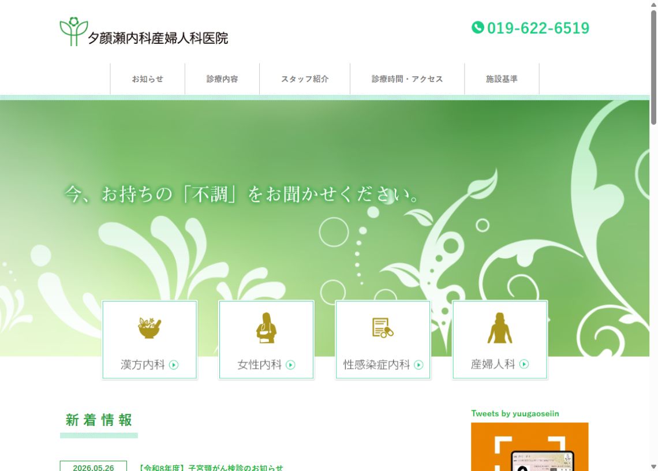
Task: Click the 新着情報 section heading
Action: [99, 420]
